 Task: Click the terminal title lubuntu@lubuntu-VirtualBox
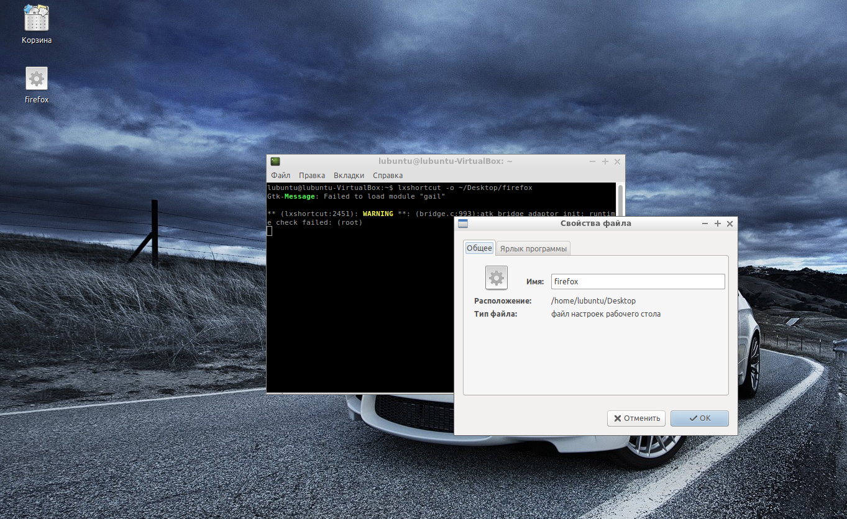[x=446, y=161]
